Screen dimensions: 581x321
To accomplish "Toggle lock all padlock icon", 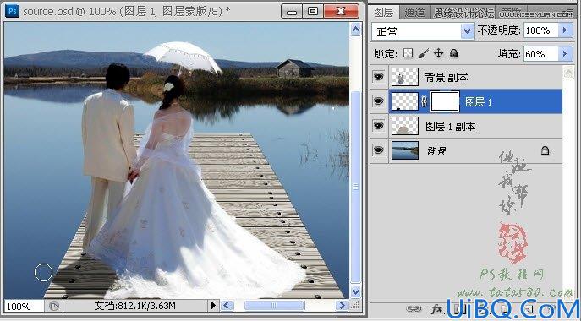I will [453, 54].
